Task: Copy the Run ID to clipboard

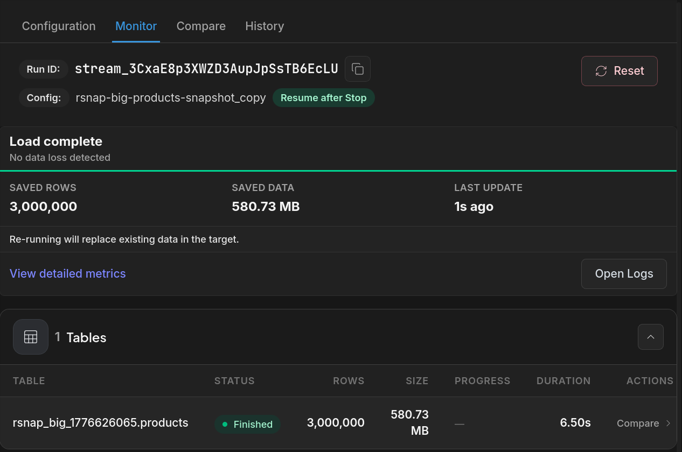Action: (358, 69)
